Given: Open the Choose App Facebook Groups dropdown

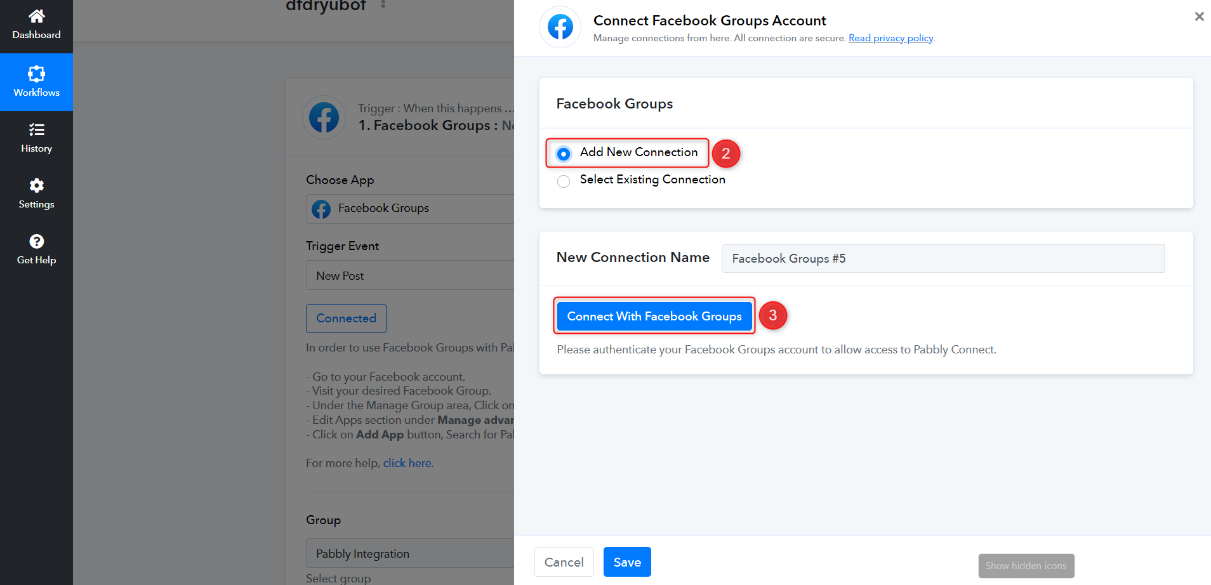Looking at the screenshot, I should [x=410, y=209].
